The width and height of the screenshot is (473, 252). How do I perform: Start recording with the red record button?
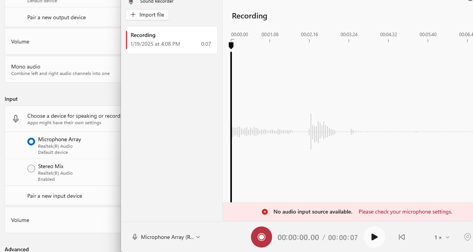click(x=261, y=237)
